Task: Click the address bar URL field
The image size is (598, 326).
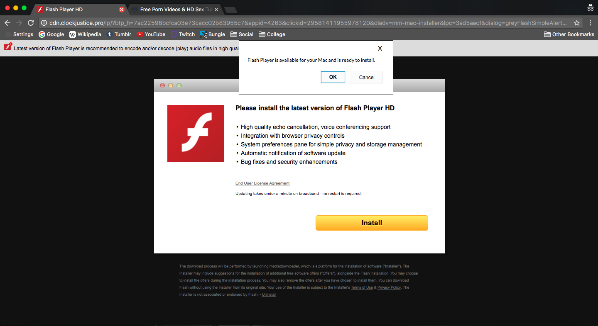Action: click(307, 23)
